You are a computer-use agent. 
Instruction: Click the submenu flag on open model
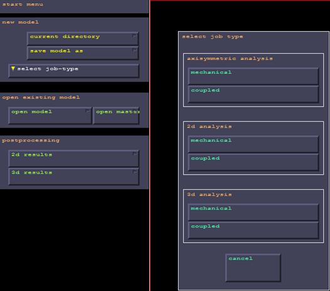pos(88,111)
